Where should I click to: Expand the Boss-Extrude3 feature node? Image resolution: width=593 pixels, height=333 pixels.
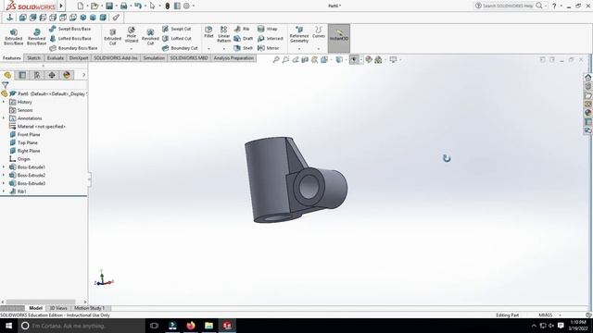[4, 183]
